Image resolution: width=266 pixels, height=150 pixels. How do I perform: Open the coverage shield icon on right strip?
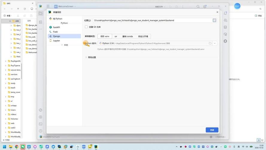coord(225,34)
